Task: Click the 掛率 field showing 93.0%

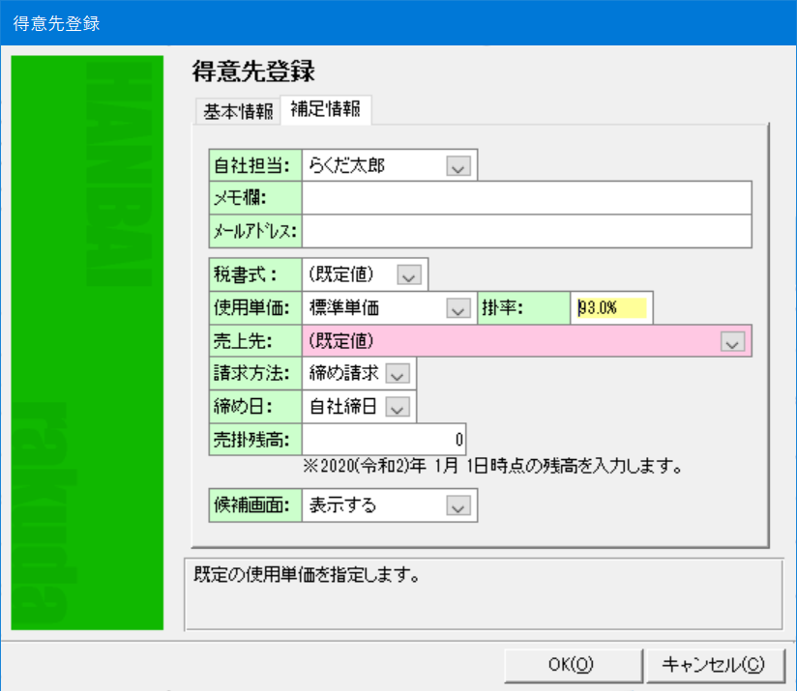Action: click(x=611, y=307)
